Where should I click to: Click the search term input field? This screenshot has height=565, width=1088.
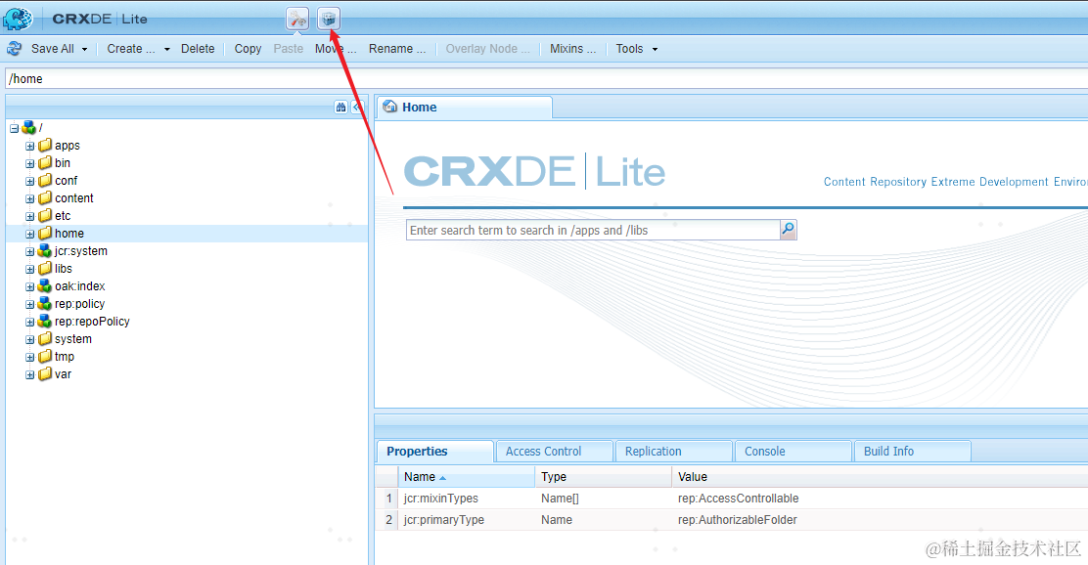[593, 230]
